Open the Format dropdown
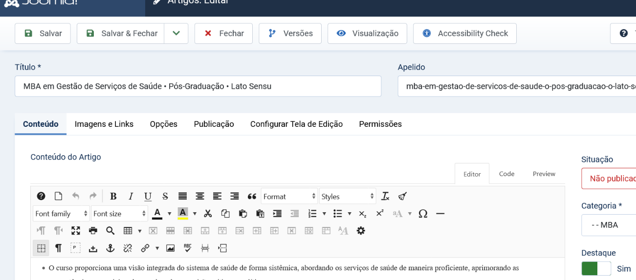 [289, 197]
